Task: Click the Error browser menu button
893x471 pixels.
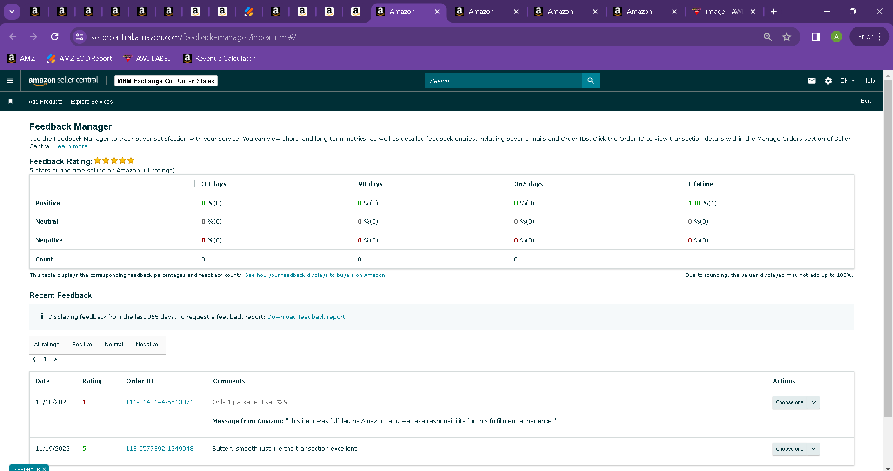Action: (870, 37)
